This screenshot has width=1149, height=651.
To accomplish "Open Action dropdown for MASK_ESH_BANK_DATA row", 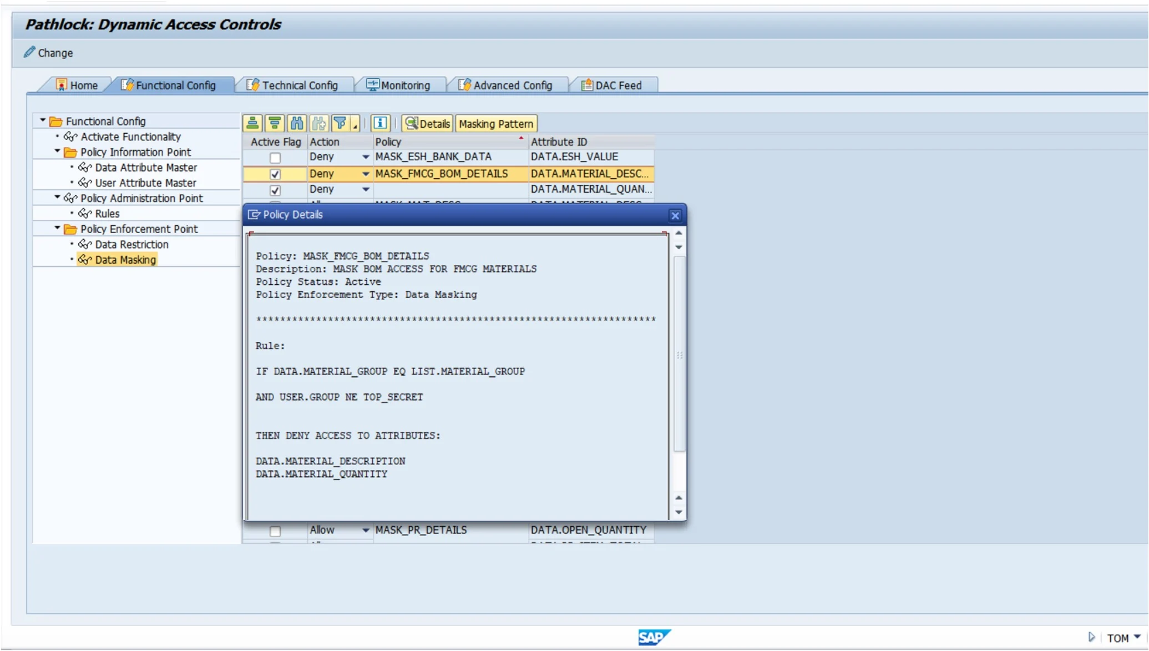I will (366, 157).
